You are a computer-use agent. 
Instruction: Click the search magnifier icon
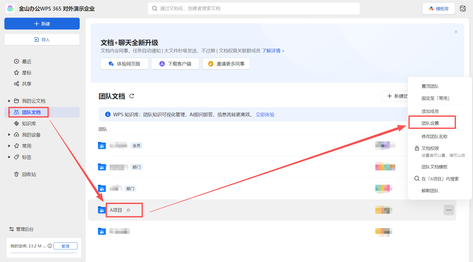click(x=155, y=8)
